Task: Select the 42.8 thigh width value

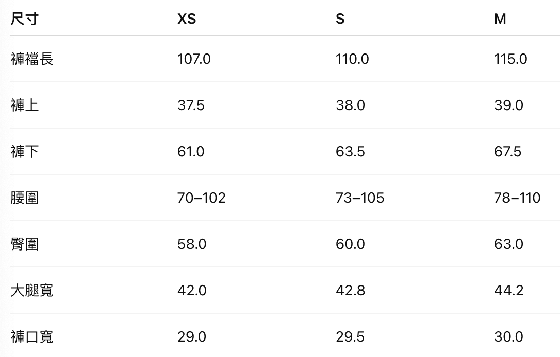Action: pyautogui.click(x=350, y=291)
